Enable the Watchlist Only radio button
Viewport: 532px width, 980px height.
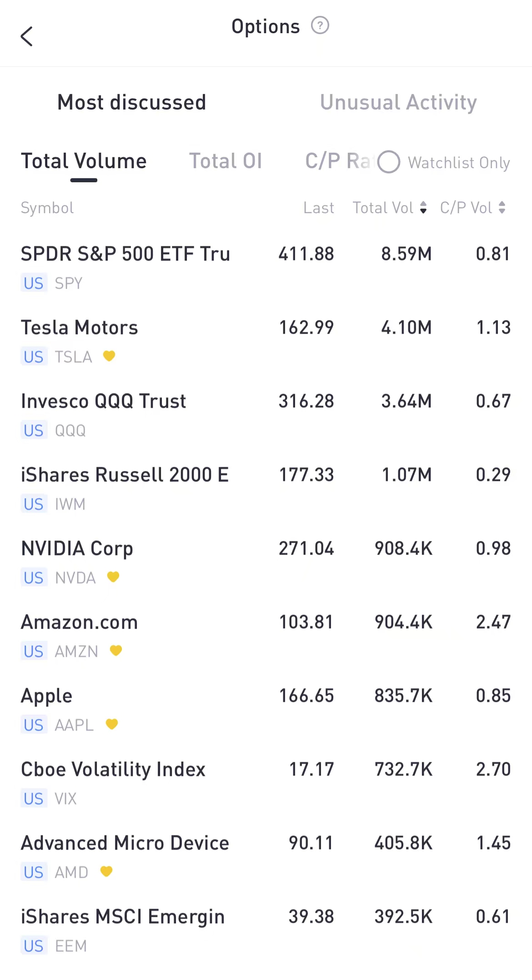[x=389, y=162]
